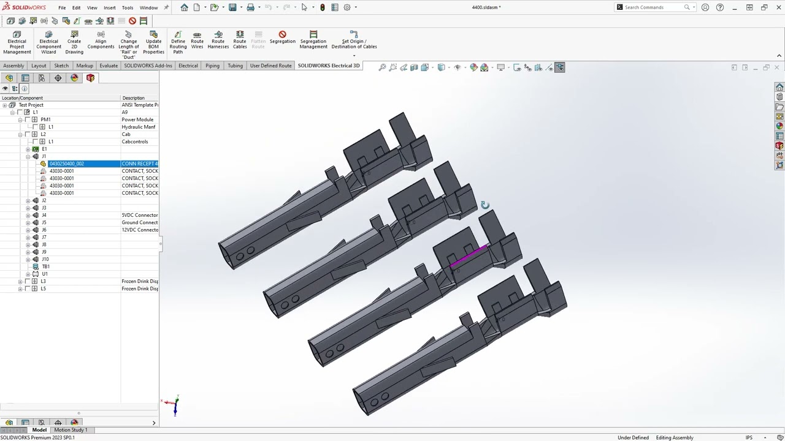Collapse the ribbon with the chevron
Image resolution: width=785 pixels, height=441 pixels.
point(779,56)
